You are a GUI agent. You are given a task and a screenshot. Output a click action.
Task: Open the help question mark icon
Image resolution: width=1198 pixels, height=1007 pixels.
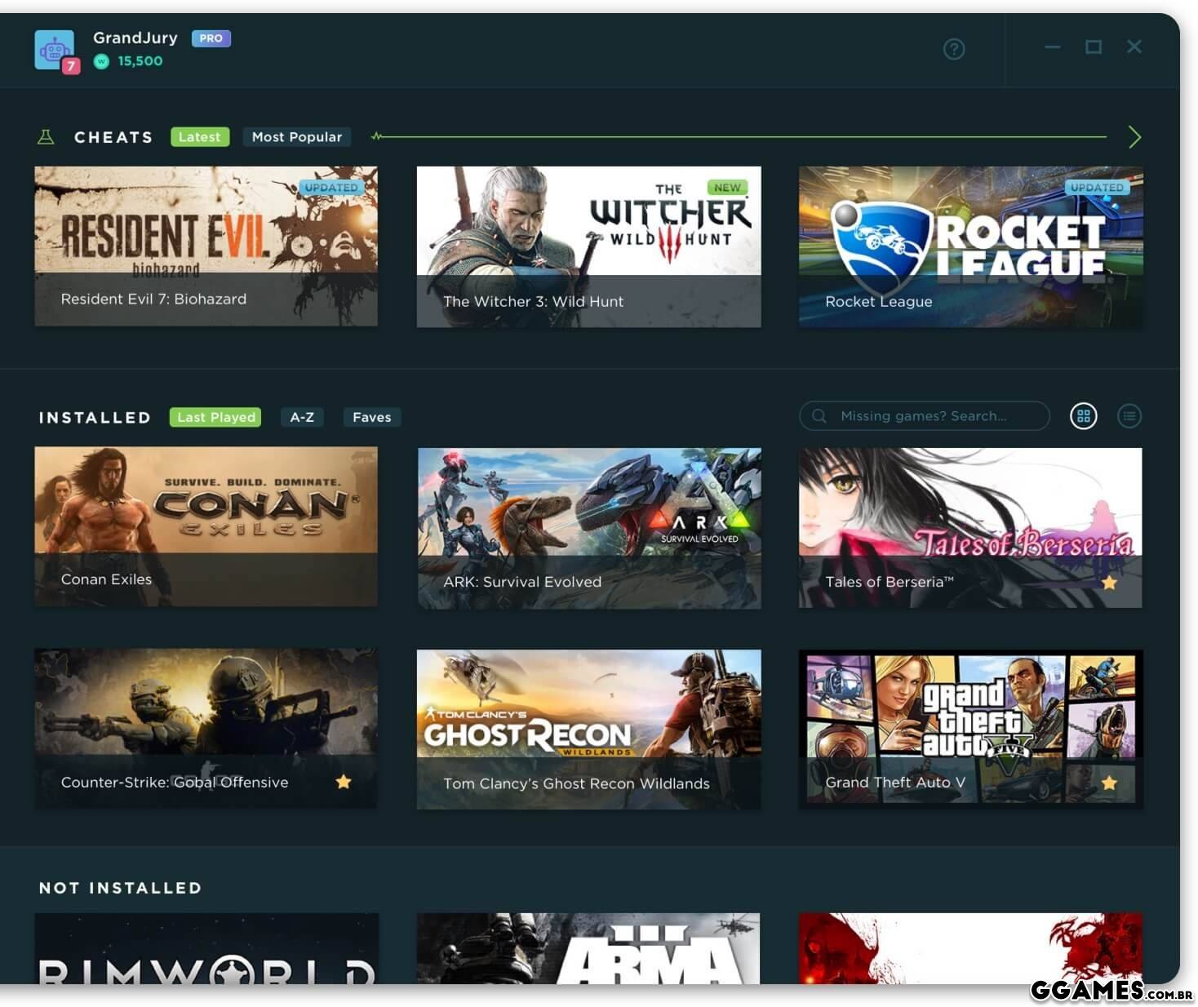pyautogui.click(x=954, y=49)
